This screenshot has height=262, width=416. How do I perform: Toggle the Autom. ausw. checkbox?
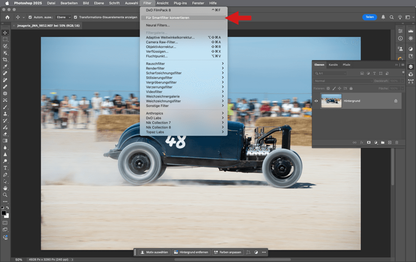coord(30,17)
